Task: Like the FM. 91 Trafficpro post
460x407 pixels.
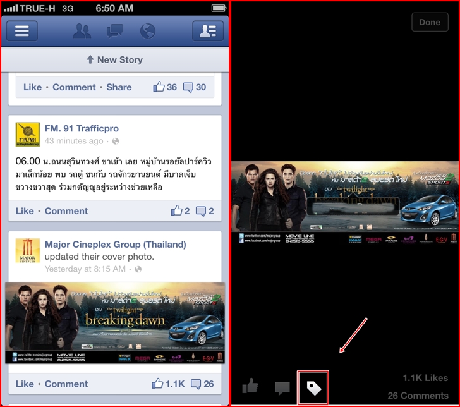Action: point(25,211)
